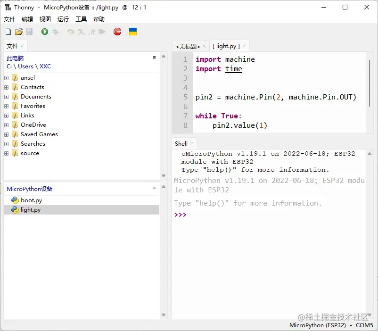Screen dimensions: 378x331
Task: Navigate to Users in the path
Action: (25, 66)
